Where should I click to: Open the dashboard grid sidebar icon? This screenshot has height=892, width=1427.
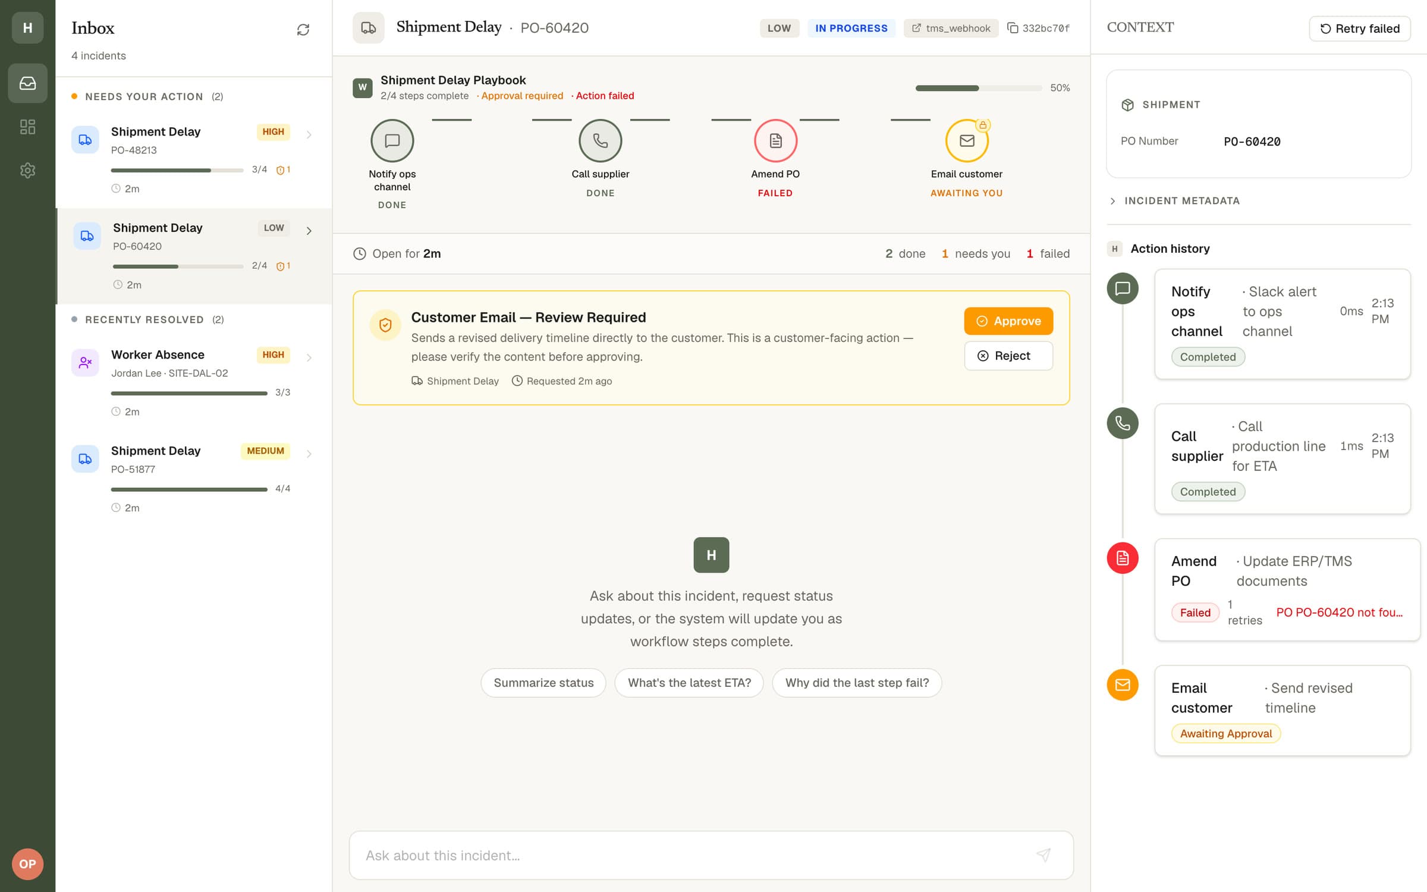pos(27,127)
